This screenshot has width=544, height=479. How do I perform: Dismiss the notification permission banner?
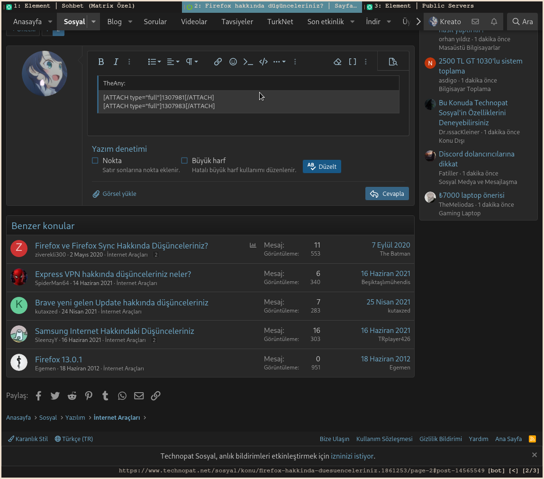pos(535,455)
